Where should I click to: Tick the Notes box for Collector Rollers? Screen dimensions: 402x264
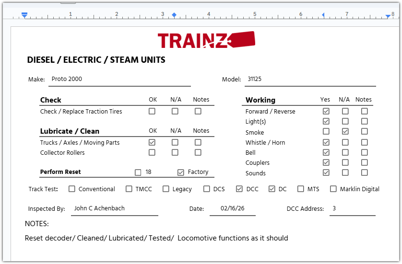[198, 152]
